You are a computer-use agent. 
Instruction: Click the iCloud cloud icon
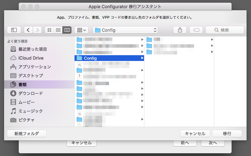click(13, 58)
